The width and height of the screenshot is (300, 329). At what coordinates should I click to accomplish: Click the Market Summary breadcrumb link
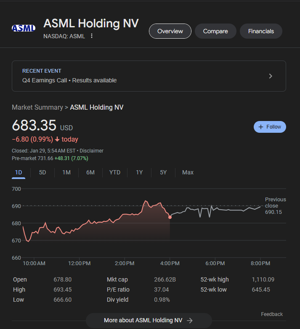point(37,107)
